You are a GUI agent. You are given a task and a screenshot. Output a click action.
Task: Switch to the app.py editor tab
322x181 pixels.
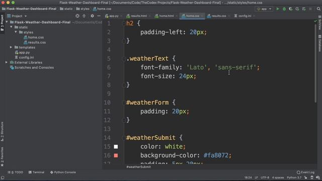tap(113, 16)
